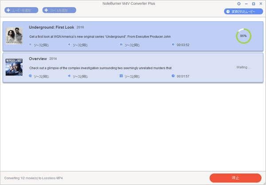Stop the conversion with the red button
This screenshot has height=185, width=266.
[235, 177]
